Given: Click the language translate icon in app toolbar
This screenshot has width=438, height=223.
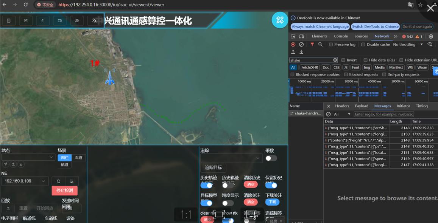Looking at the screenshot, I should (94, 21).
